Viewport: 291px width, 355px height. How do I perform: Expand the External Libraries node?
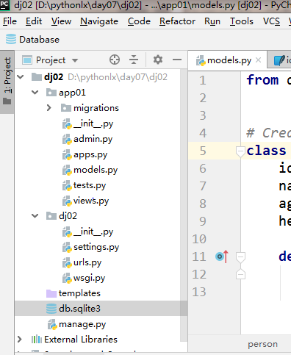(20, 340)
